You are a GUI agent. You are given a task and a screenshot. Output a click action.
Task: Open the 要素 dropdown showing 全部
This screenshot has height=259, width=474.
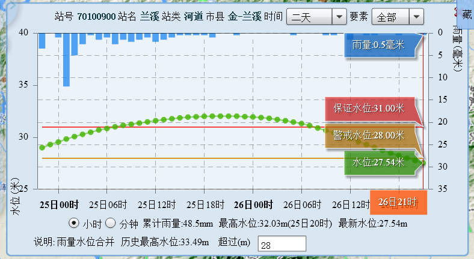(398, 17)
